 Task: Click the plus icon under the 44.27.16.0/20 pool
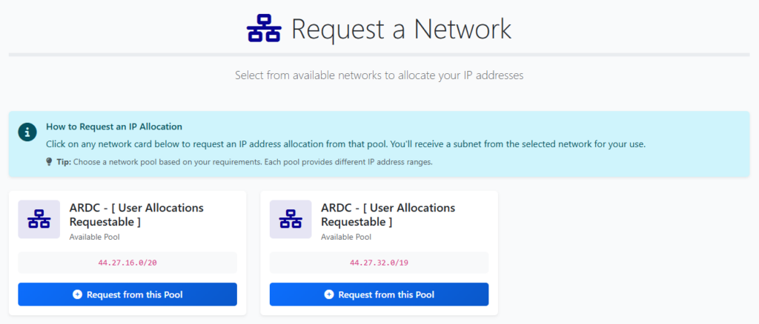[x=78, y=294]
